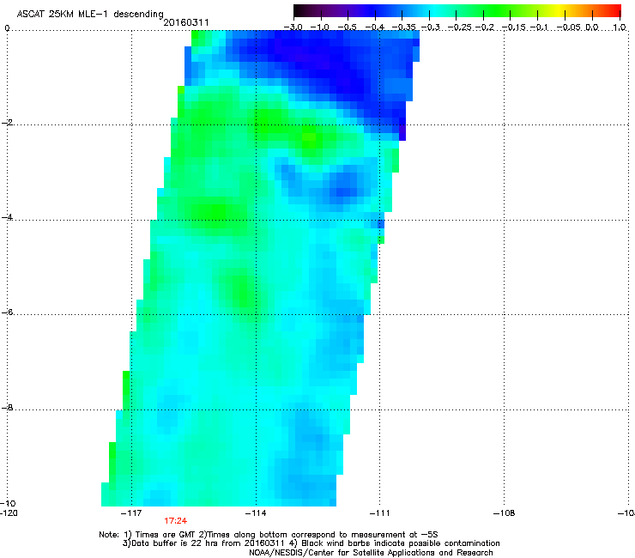Click the ASCAT 25KM MLE-1 descending title
635x558 pixels.
pyautogui.click(x=90, y=15)
